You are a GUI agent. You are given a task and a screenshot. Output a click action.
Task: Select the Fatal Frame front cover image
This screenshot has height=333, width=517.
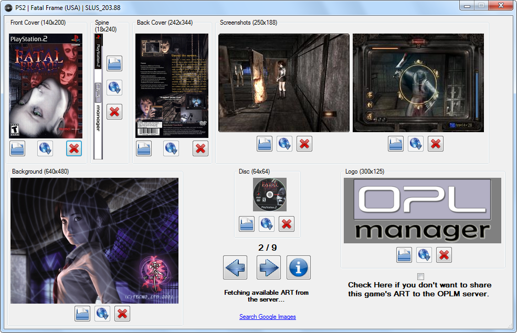[x=46, y=86]
